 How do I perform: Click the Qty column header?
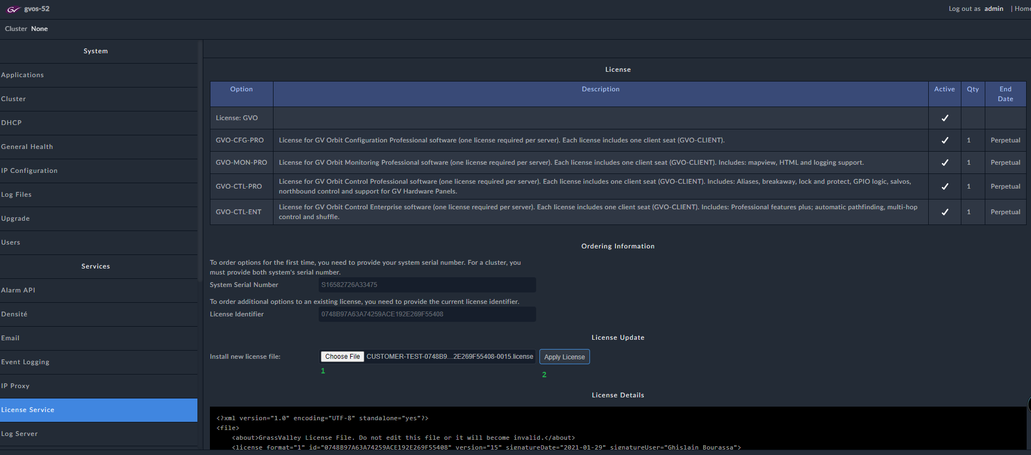point(973,94)
